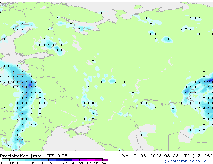Click the 0.5 to 1 mm legend swatch
This screenshot has height=164, width=213.
pos(13,160)
